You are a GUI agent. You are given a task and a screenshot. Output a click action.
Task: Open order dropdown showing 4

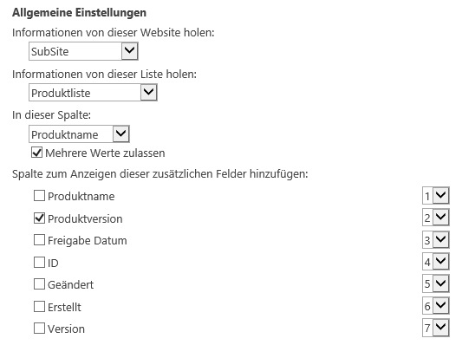pos(436,262)
